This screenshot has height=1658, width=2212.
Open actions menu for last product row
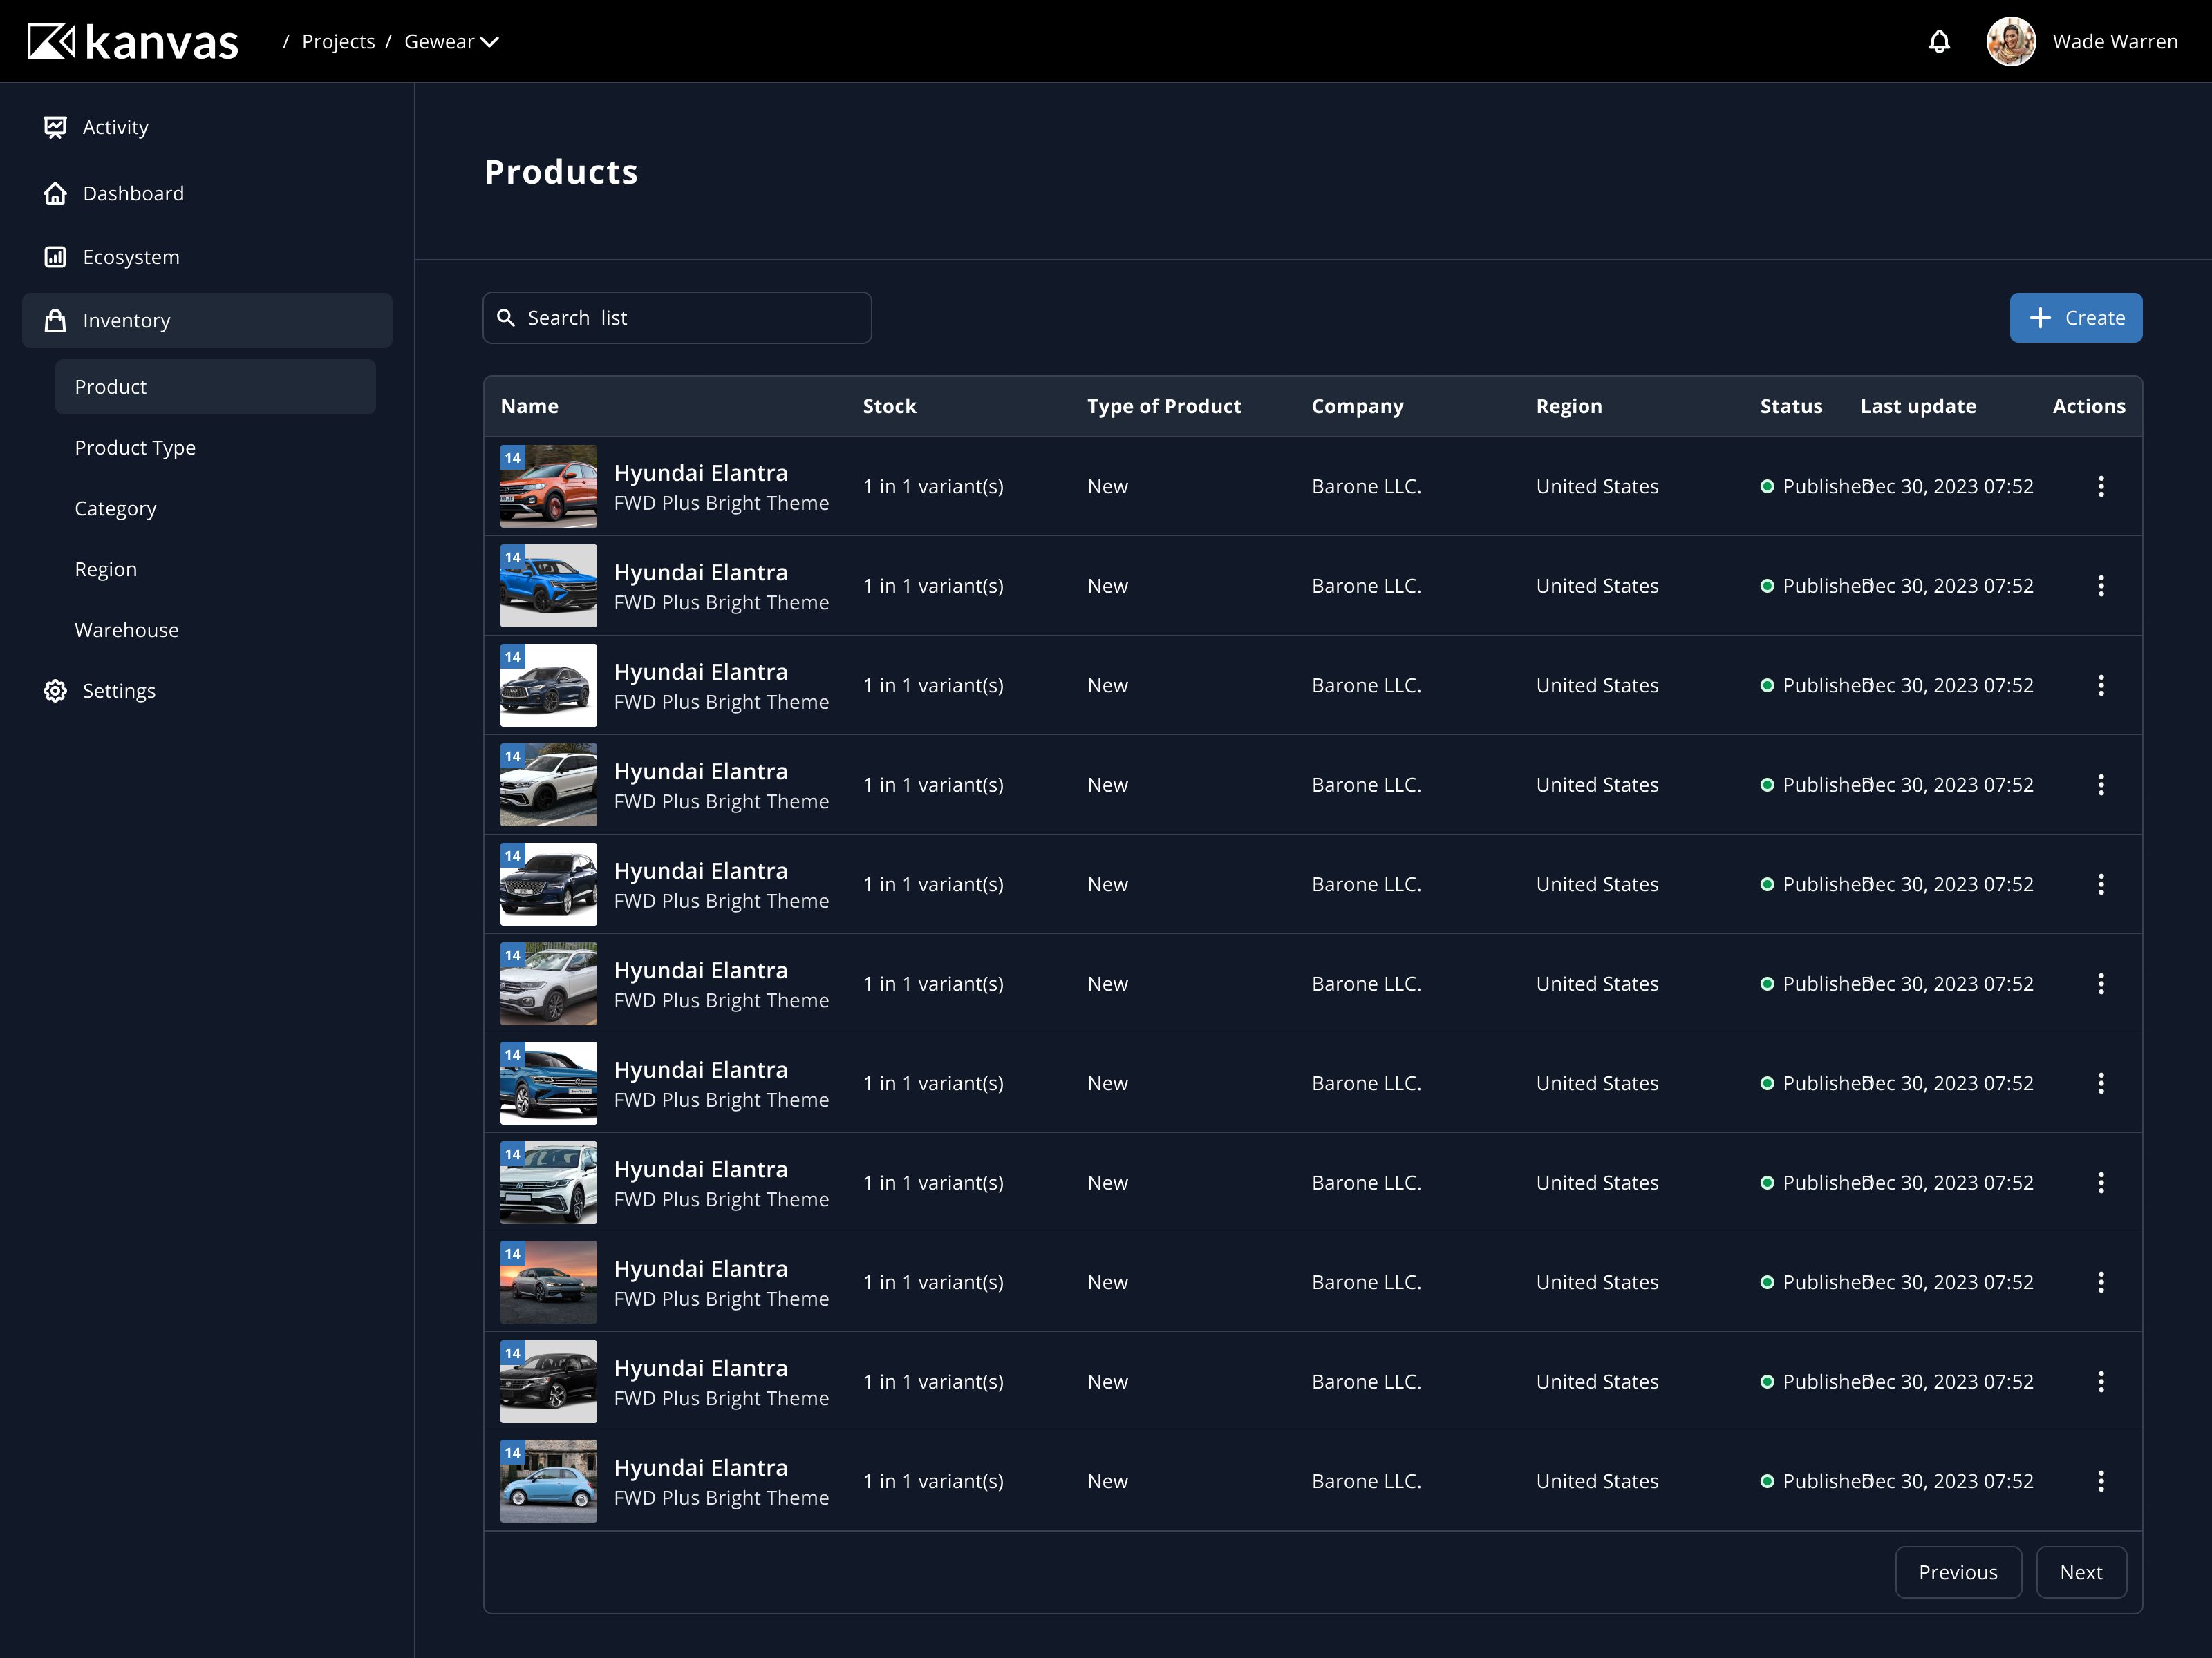(x=2101, y=1481)
